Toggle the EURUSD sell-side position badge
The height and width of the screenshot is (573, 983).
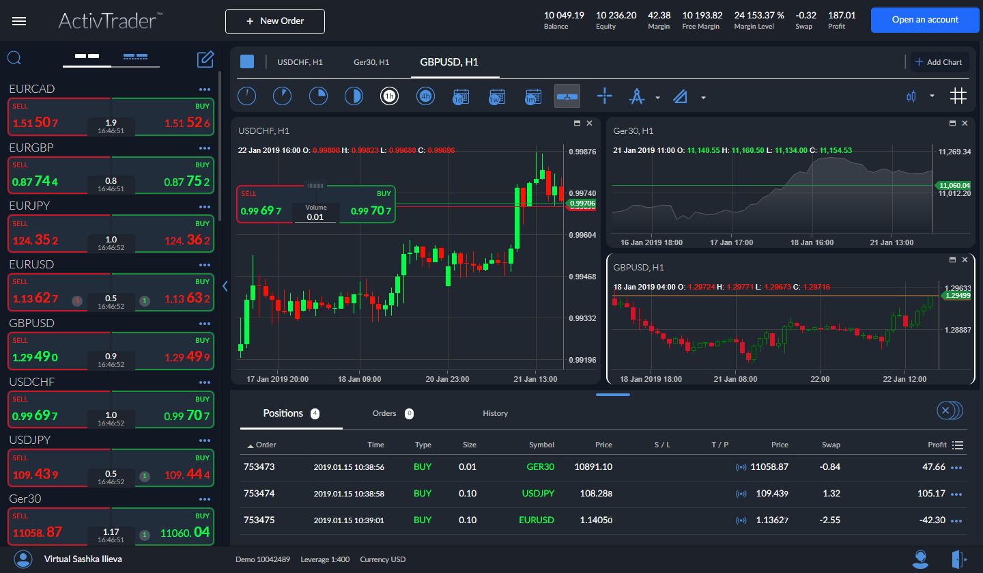point(78,301)
